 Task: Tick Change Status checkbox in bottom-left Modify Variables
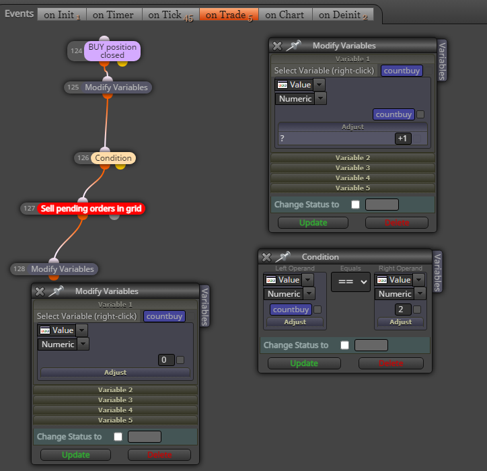[x=118, y=437]
